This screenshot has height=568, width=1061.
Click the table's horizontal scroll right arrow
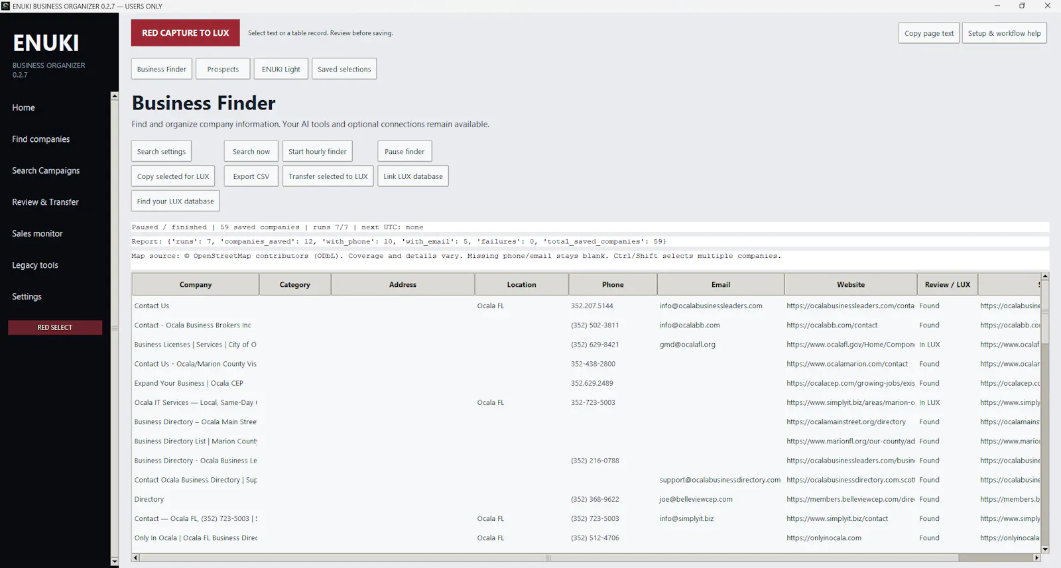pyautogui.click(x=1037, y=558)
